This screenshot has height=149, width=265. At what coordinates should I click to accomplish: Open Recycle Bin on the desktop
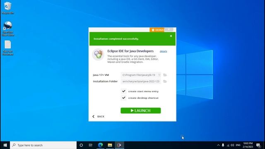click(7, 8)
